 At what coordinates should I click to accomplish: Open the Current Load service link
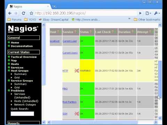(70, 41)
